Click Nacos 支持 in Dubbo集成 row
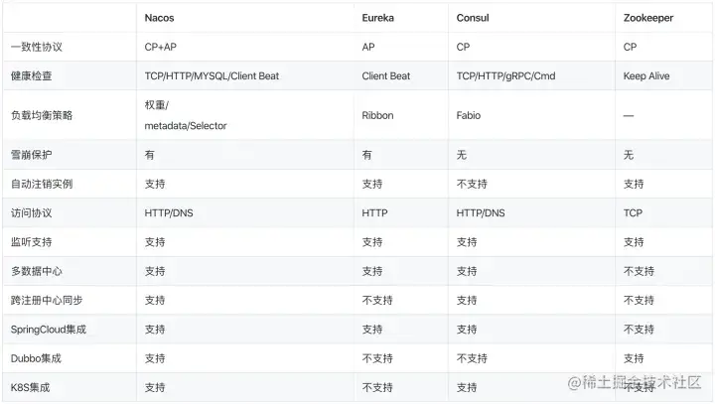The width and height of the screenshot is (715, 404). [155, 359]
